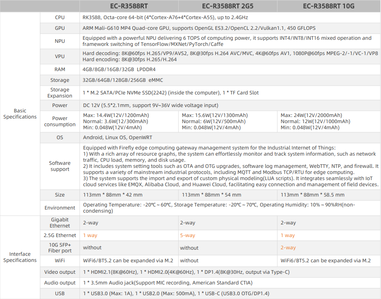
Task: Click the EC-R3588RT 10G column header
Action: coord(329,6)
